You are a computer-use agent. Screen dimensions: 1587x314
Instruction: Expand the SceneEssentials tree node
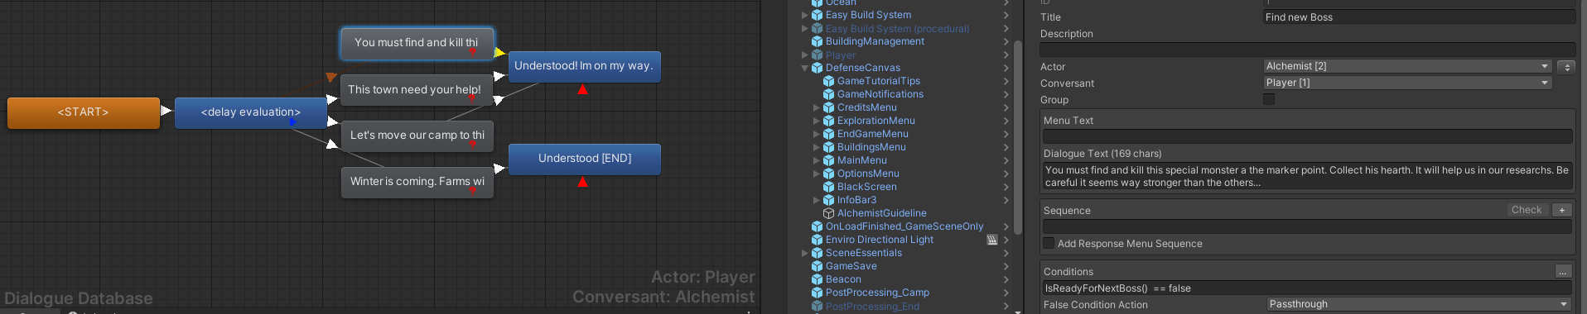pyautogui.click(x=804, y=253)
